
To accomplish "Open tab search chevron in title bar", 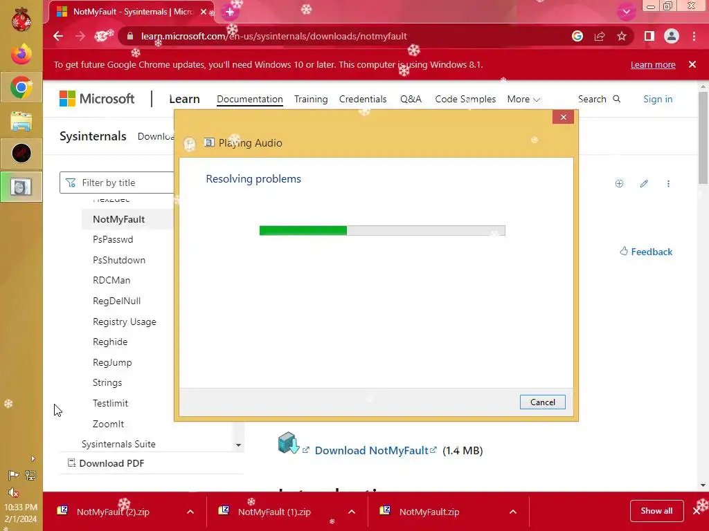I will tap(626, 12).
